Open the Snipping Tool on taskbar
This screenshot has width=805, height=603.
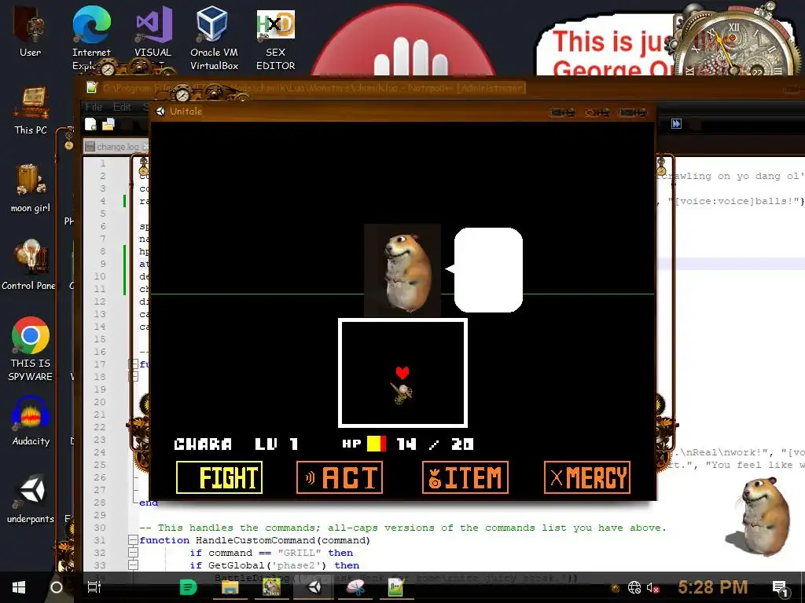(355, 587)
